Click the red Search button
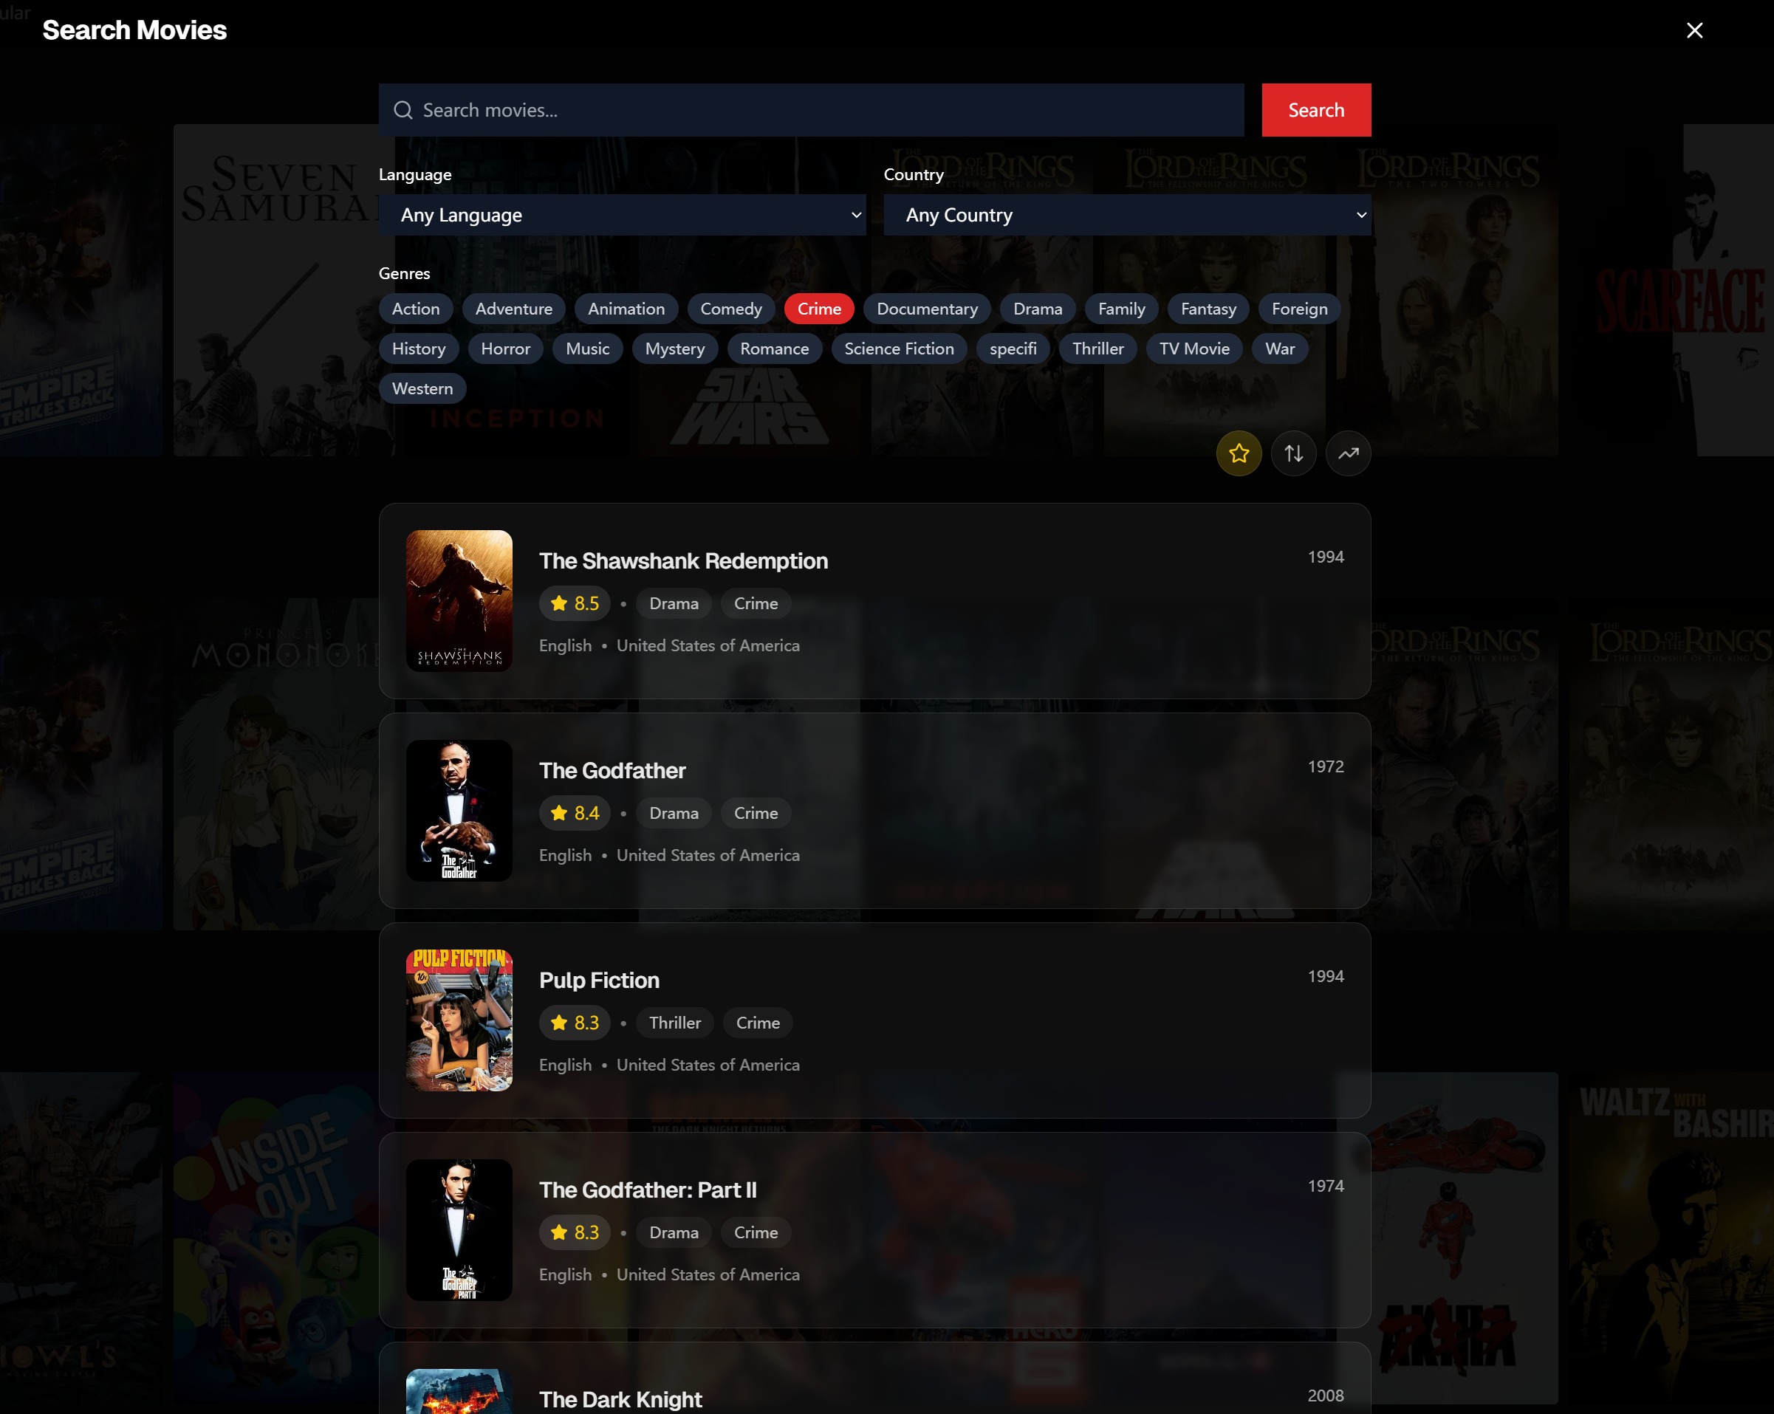The height and width of the screenshot is (1414, 1774). (1317, 110)
